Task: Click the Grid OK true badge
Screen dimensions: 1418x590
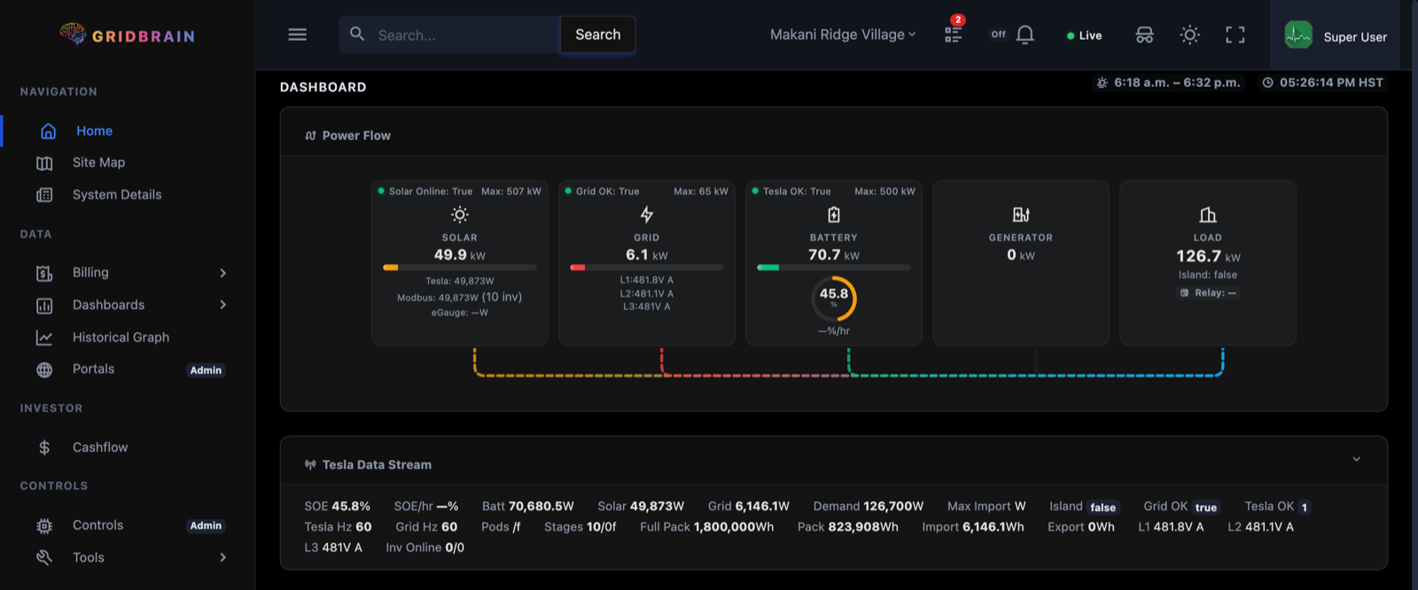Action: 1206,508
